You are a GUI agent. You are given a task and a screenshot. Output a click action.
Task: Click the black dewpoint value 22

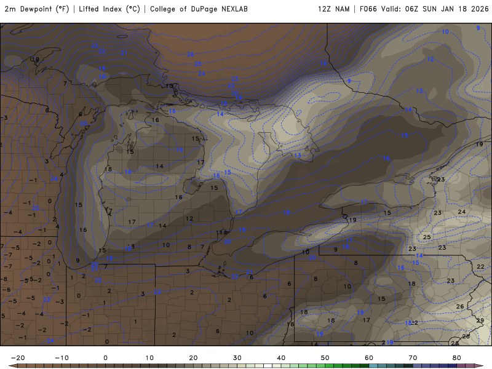point(481,267)
